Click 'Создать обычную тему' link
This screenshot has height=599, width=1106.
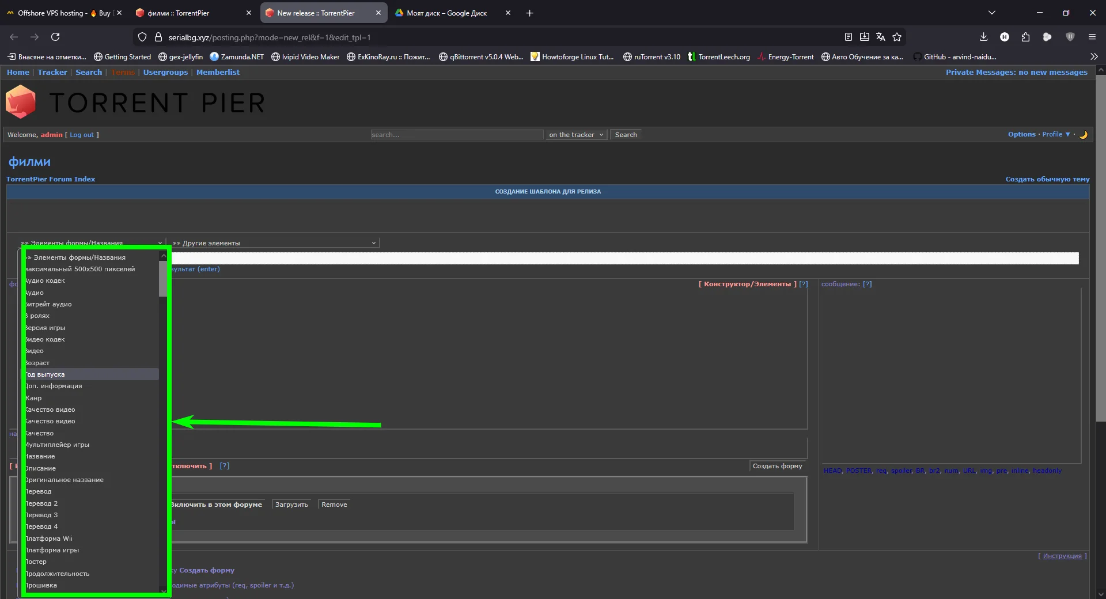coord(1047,179)
